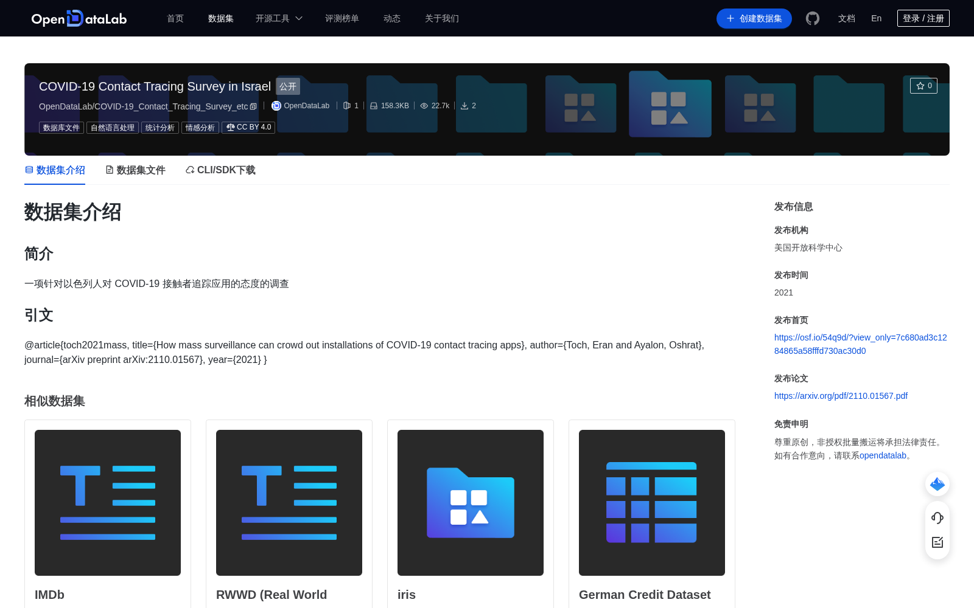Open 评测榜单 navigation item
Image resolution: width=974 pixels, height=608 pixels.
pyautogui.click(x=342, y=18)
